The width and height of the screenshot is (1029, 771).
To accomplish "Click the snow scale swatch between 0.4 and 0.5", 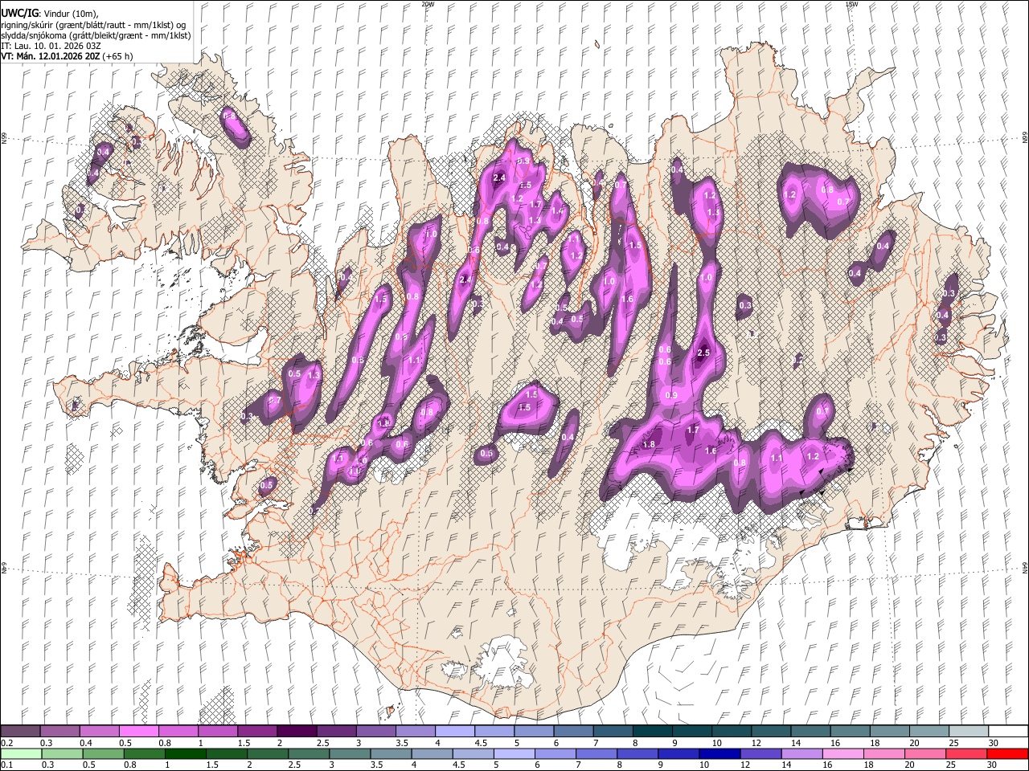I will (x=100, y=731).
